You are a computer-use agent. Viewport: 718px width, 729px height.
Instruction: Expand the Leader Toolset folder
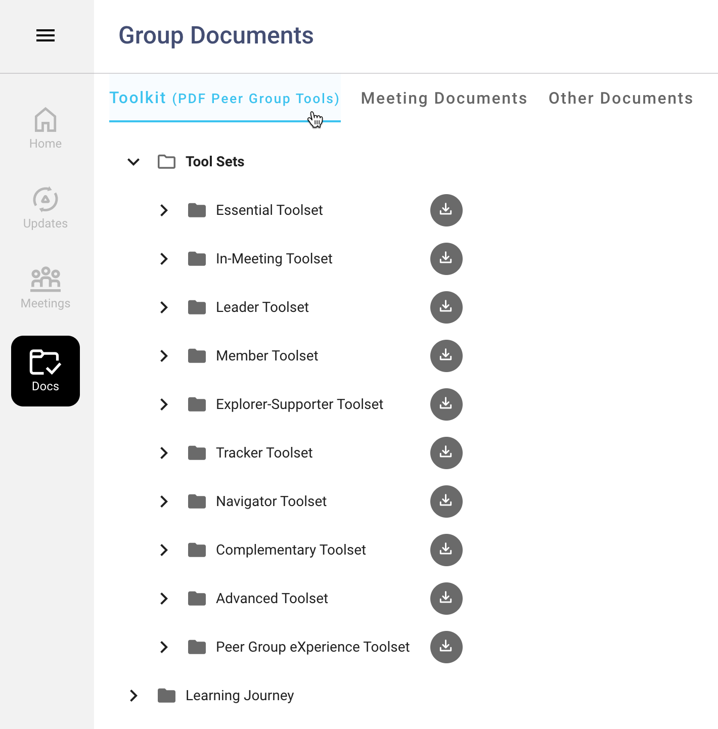click(x=164, y=307)
